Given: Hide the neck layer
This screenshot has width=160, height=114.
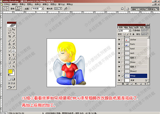Looking at the screenshot, I should [x=119, y=53].
